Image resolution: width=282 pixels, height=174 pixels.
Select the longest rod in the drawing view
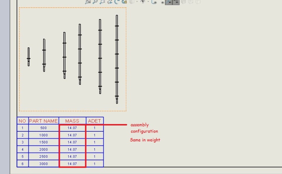point(117,59)
